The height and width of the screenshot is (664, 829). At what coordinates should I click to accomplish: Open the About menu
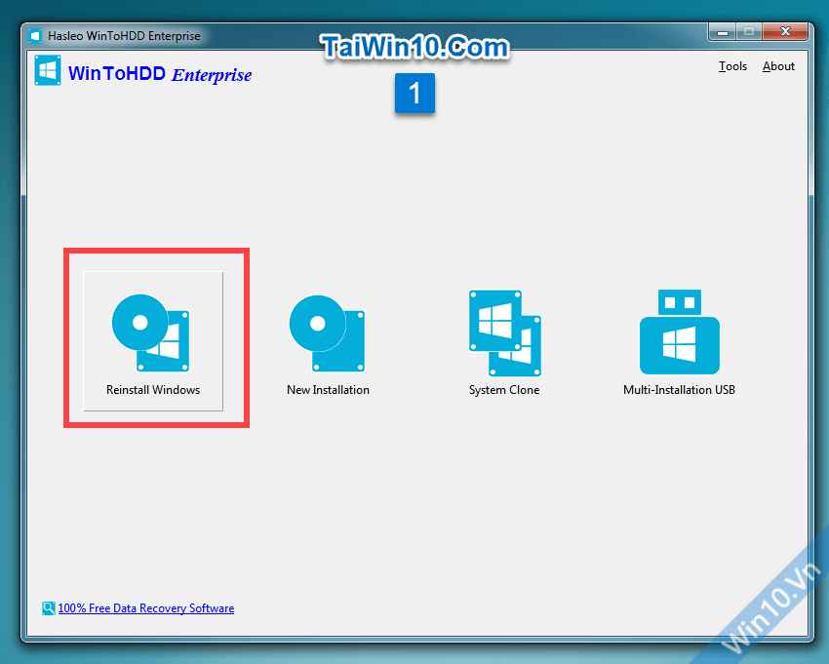(778, 66)
